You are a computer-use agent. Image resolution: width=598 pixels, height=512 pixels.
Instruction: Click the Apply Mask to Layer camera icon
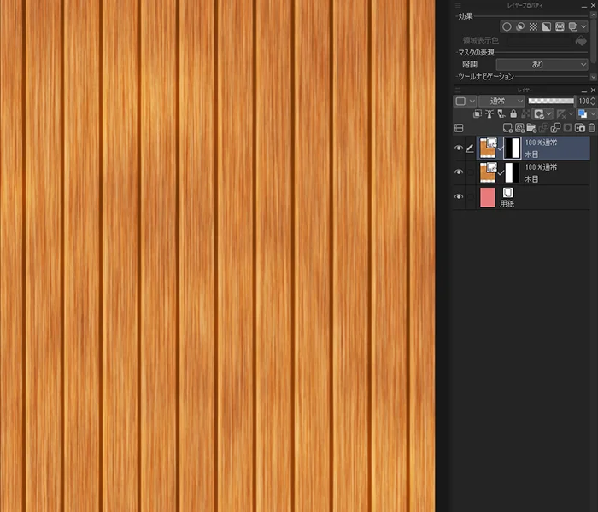pos(580,128)
